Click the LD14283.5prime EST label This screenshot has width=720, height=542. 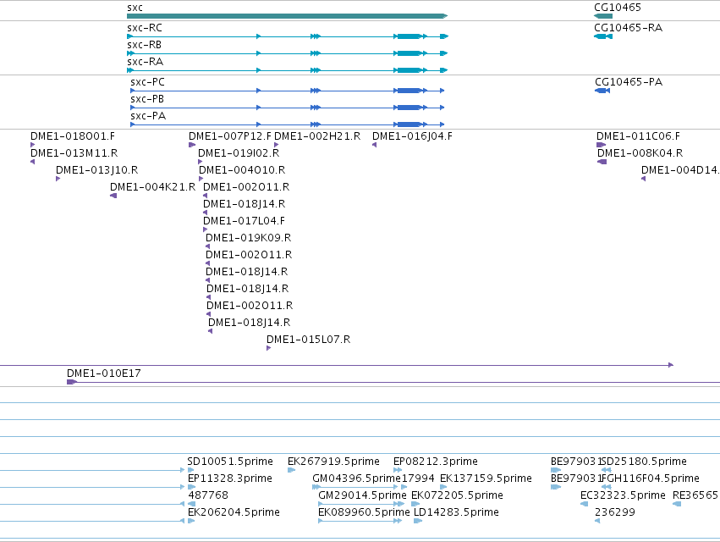point(456,512)
